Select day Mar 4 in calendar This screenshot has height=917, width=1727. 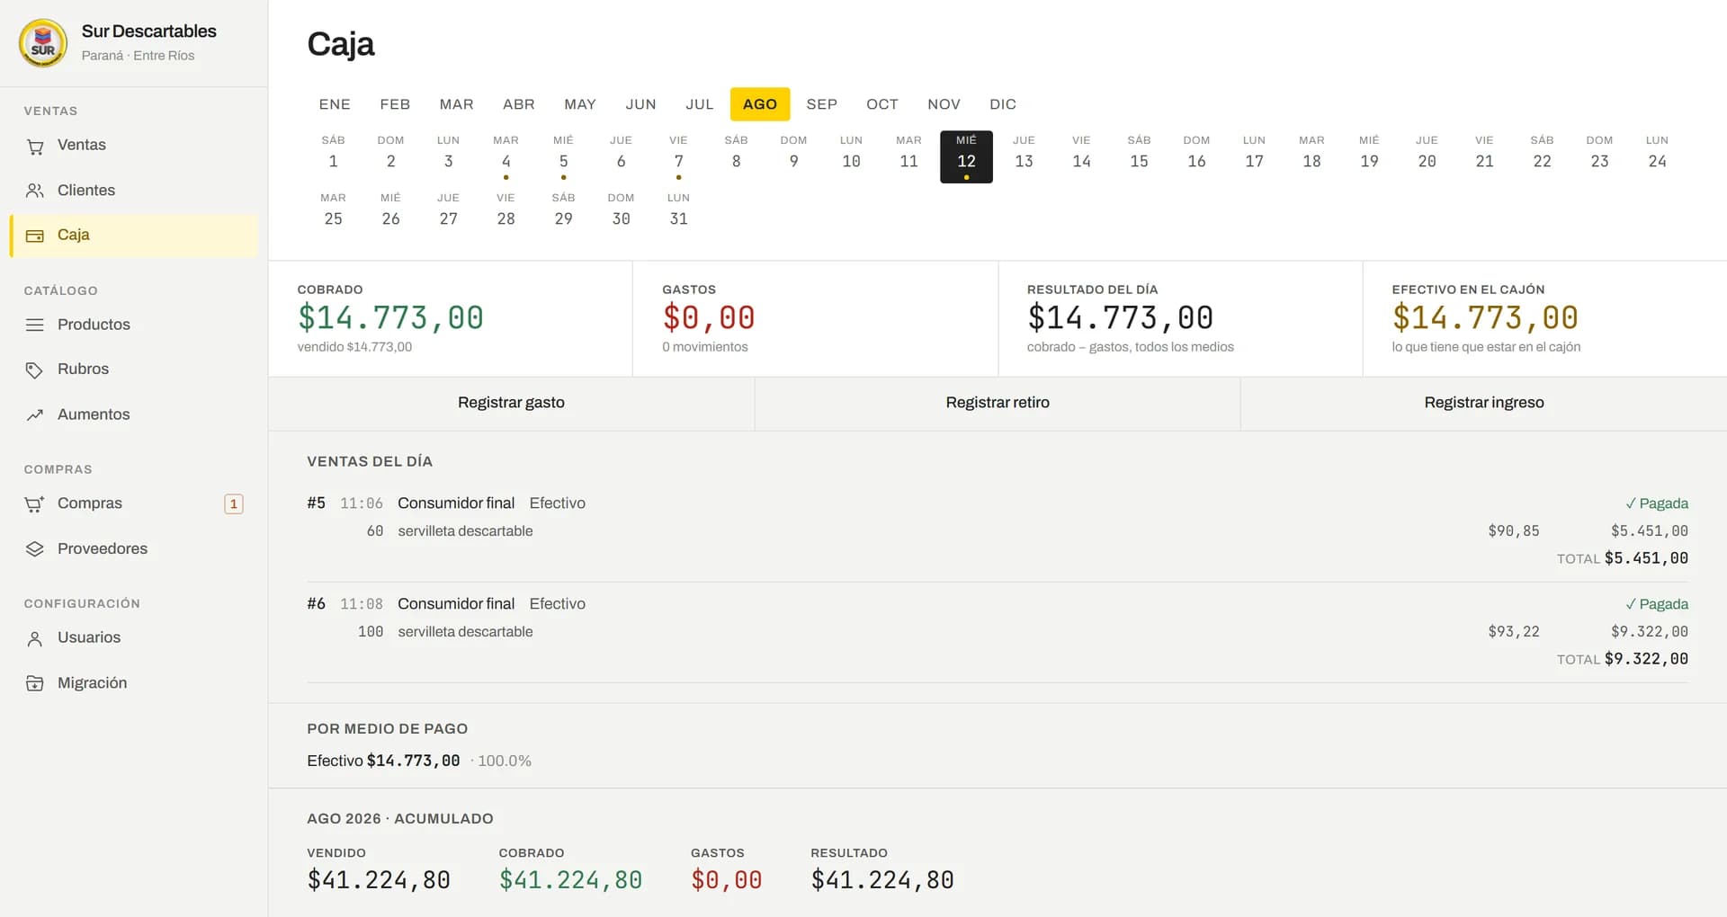tap(506, 156)
